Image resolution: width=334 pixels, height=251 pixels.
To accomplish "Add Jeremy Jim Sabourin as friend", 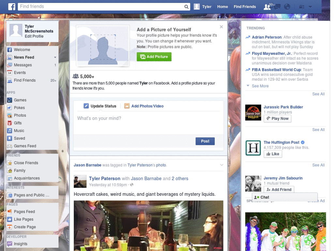I will (x=279, y=190).
